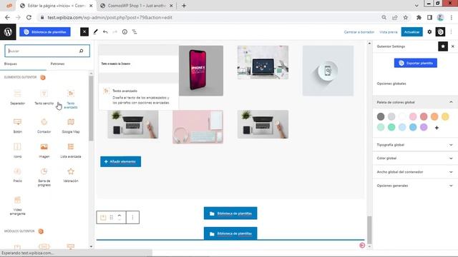Select the yellow palette color
Screen dimensions: 458x257
(445, 116)
